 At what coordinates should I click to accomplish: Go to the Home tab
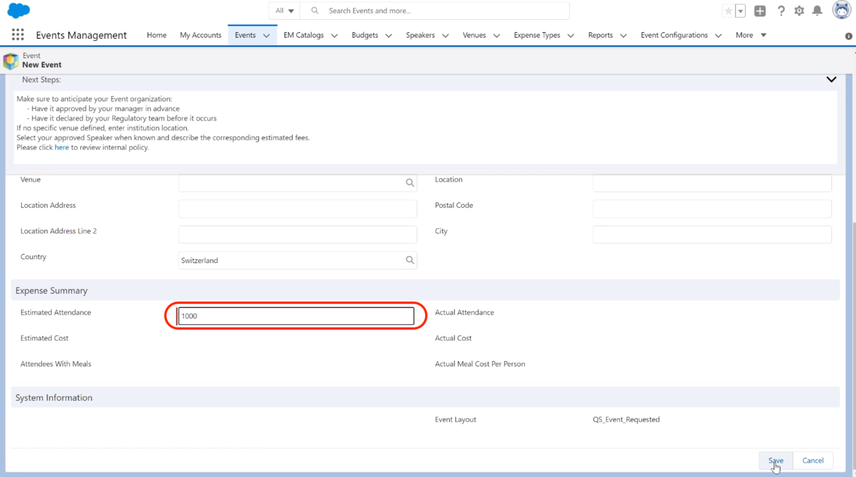[x=157, y=35]
